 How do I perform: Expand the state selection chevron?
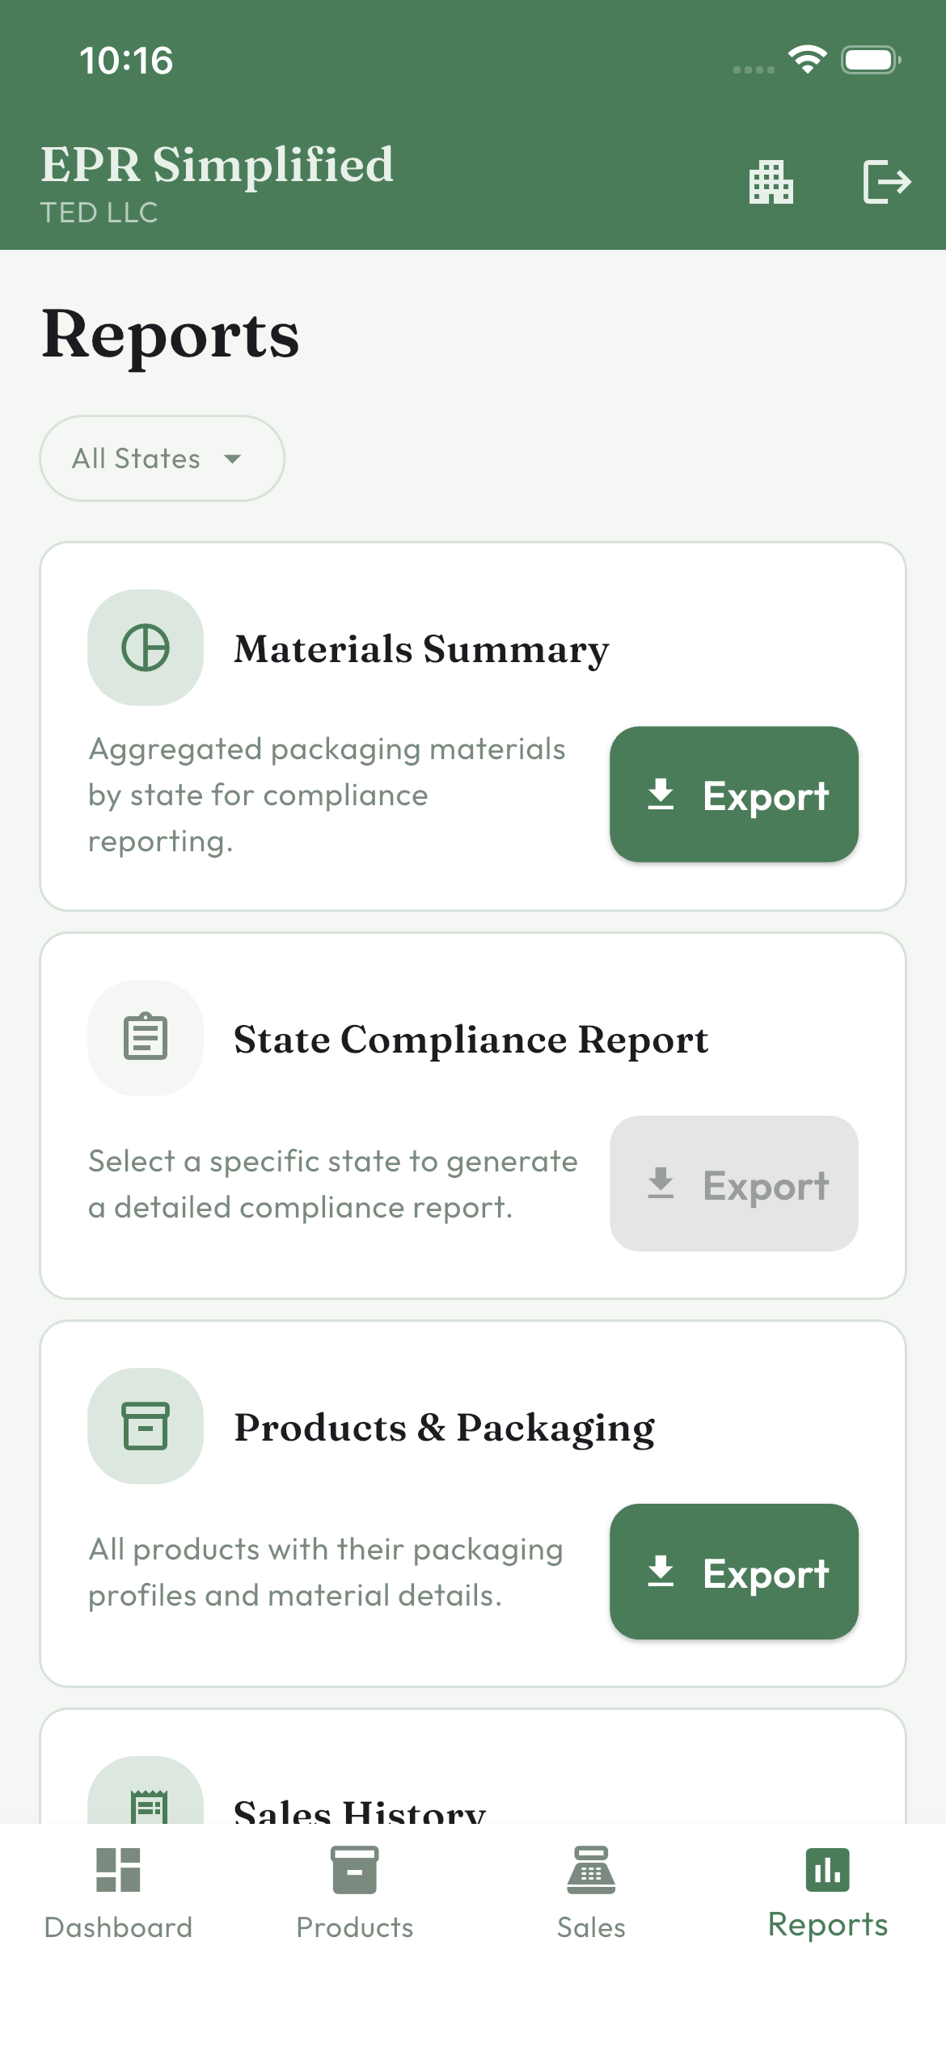(x=234, y=458)
